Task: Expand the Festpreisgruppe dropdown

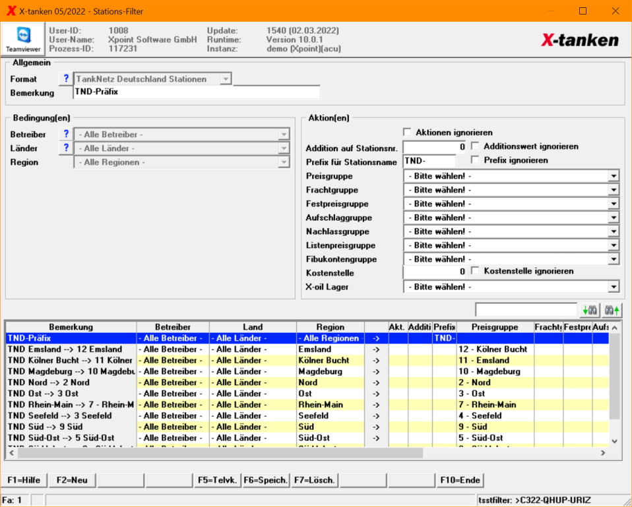Action: coord(614,204)
